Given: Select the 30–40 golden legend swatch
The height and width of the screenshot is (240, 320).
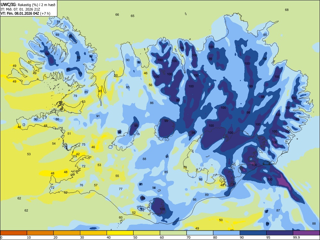Looking at the screenshot, I should click(x=93, y=233).
